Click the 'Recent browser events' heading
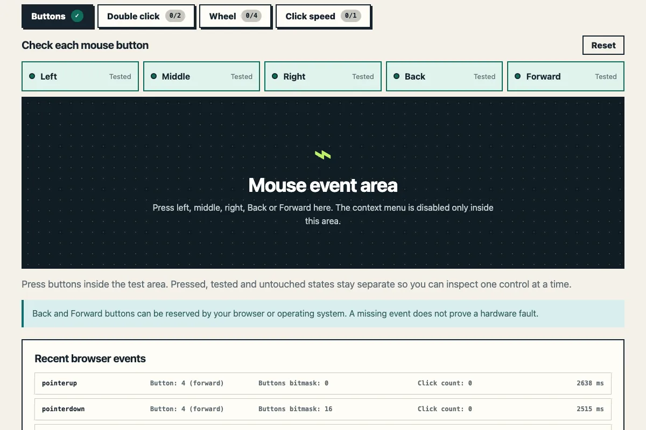646x430 pixels. 90,359
